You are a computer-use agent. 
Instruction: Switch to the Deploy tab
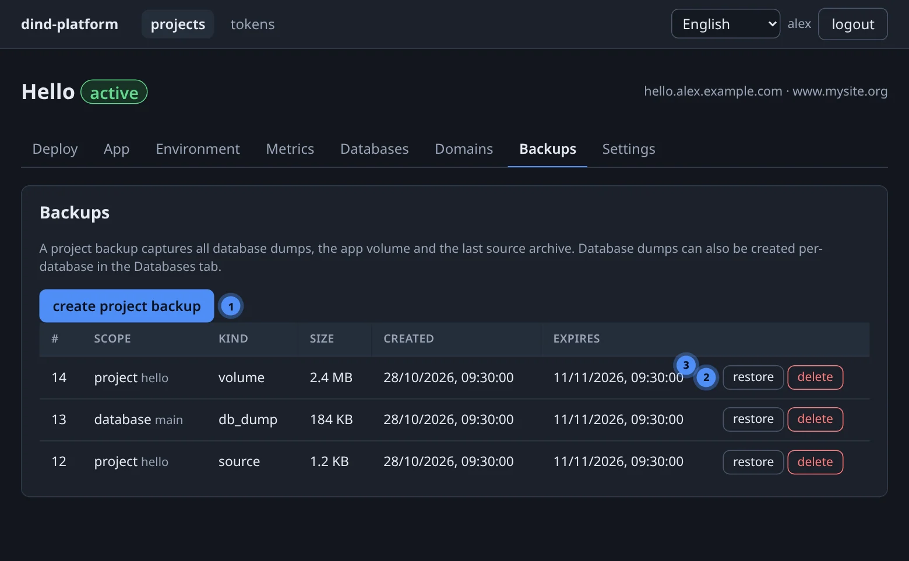click(55, 149)
